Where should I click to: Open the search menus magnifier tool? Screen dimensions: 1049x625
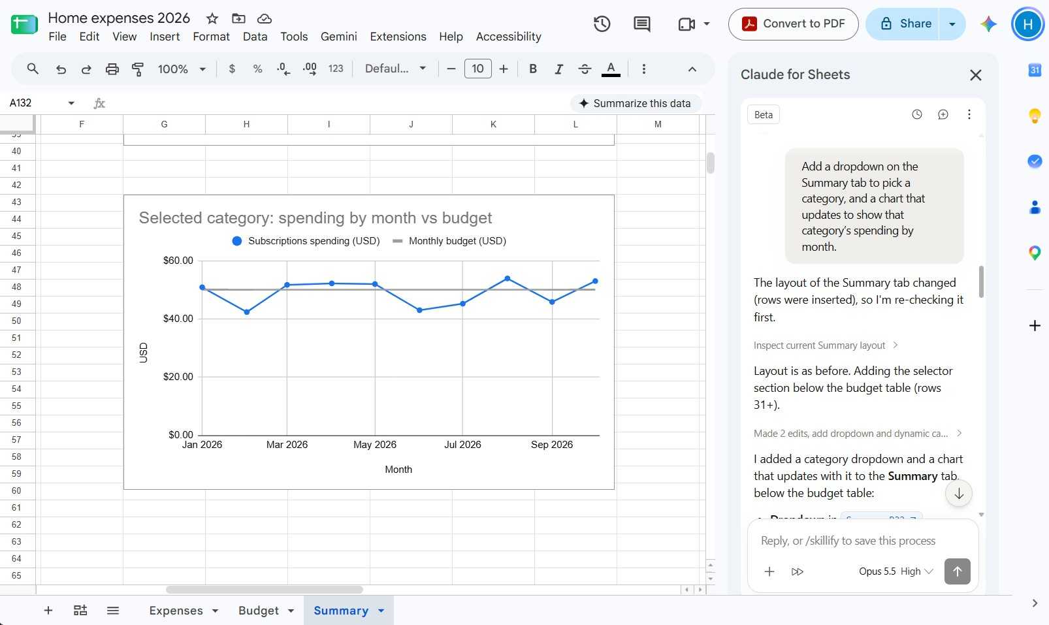pyautogui.click(x=33, y=69)
